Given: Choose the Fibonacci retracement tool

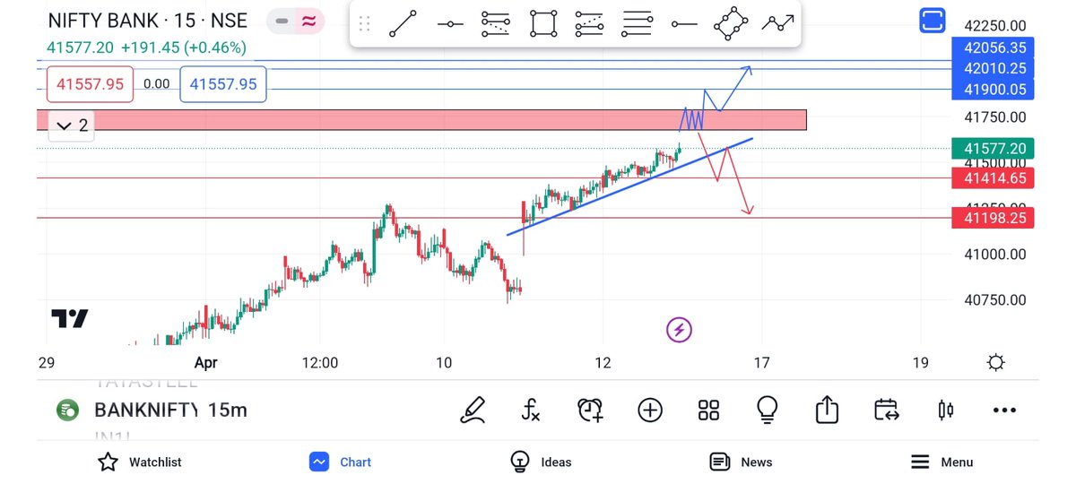Looking at the screenshot, I should (496, 24).
